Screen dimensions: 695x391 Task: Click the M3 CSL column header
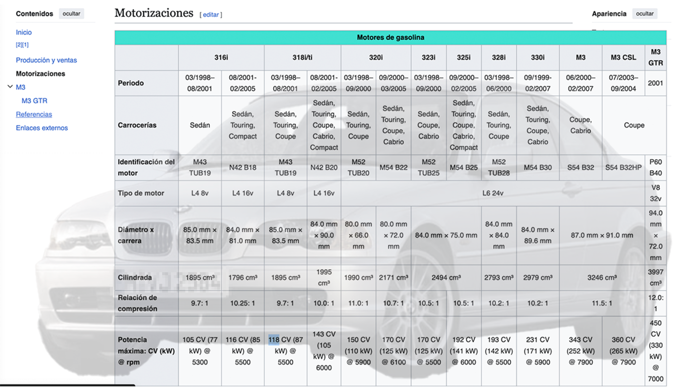(624, 57)
